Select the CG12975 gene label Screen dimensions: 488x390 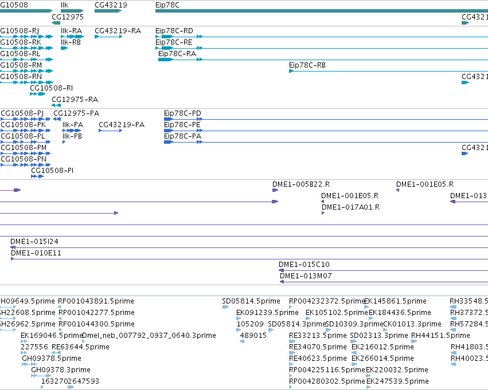(68, 17)
